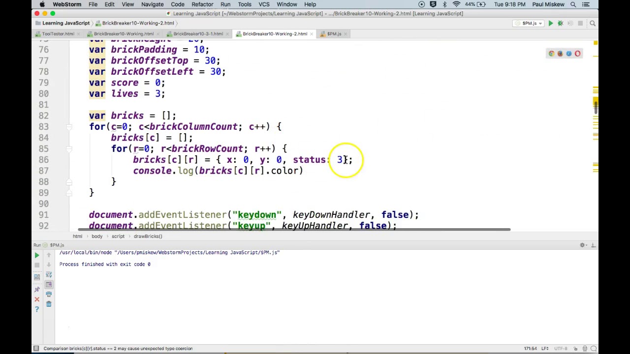Open help with blue question mark icon
The image size is (630, 354).
(x=36, y=309)
